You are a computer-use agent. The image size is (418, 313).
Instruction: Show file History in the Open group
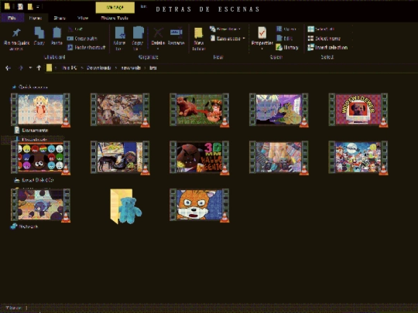click(287, 47)
